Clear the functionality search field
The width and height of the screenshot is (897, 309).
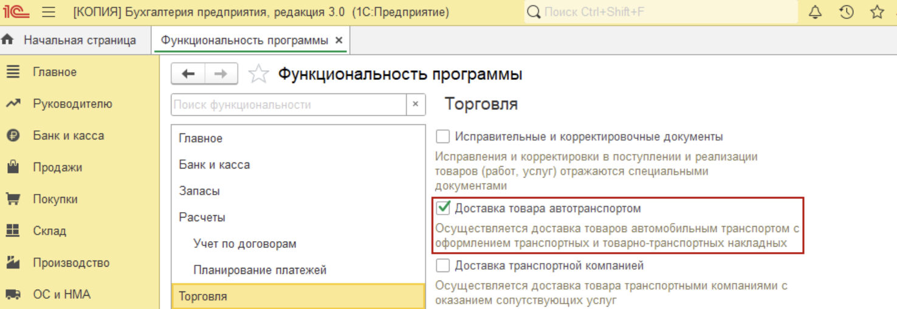[415, 104]
